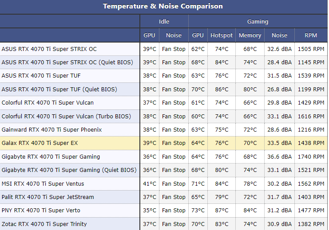The image size is (329, 230).
Task: Click the Gaming column group header
Action: click(x=258, y=21)
